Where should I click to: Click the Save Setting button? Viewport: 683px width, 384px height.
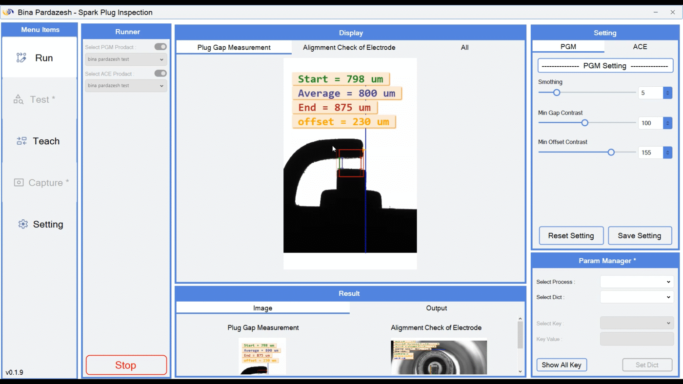point(639,236)
